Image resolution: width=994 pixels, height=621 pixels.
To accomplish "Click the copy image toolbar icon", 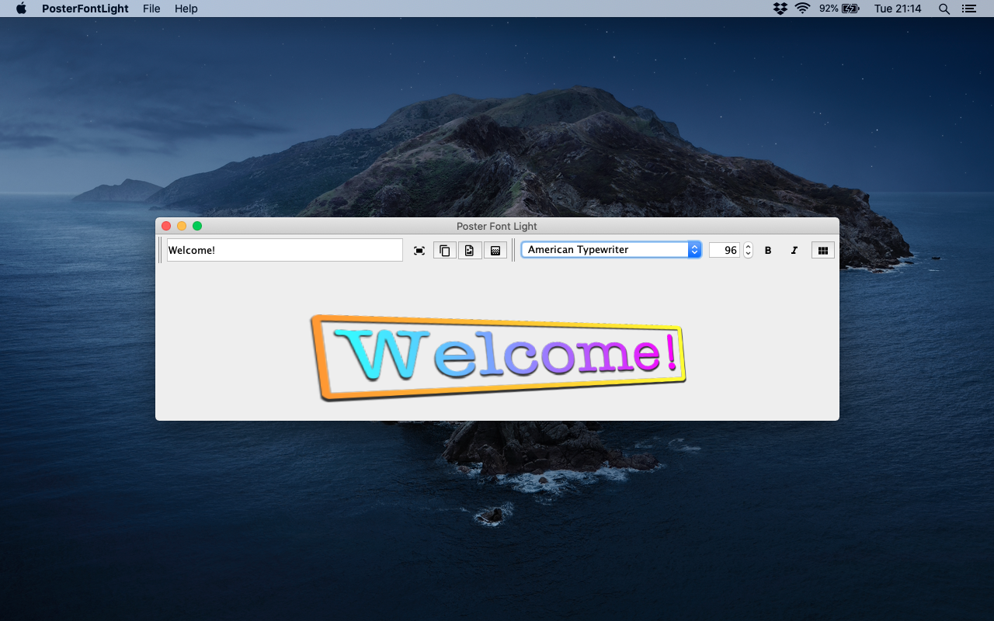I will click(444, 250).
